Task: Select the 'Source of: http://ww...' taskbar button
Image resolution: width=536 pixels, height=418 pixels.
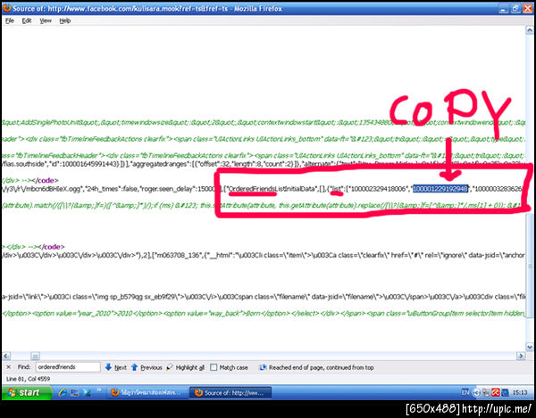Action: (x=230, y=393)
